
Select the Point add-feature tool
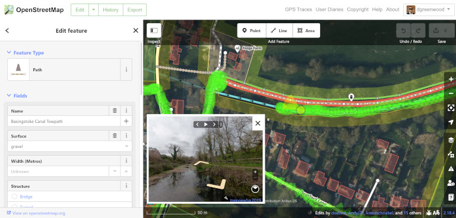[252, 30]
